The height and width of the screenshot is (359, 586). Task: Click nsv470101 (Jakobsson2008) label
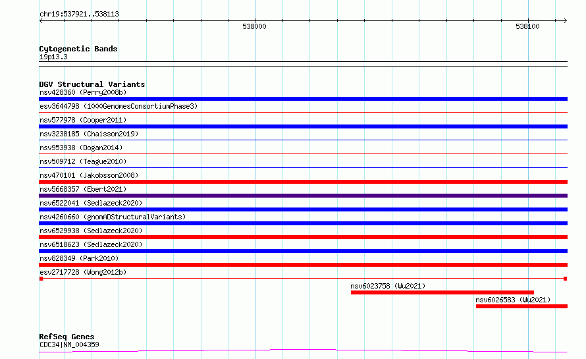[89, 175]
